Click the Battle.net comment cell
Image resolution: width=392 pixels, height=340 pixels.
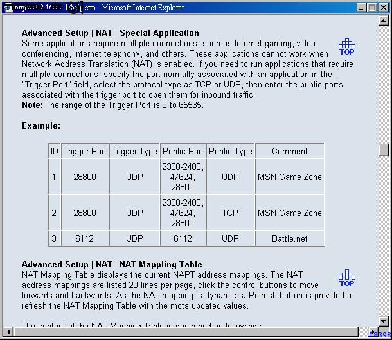pyautogui.click(x=290, y=238)
